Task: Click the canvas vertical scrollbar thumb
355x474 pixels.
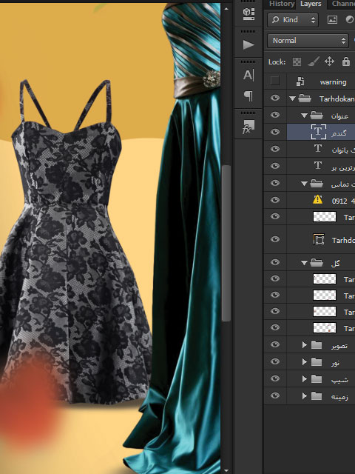Action: (x=226, y=244)
